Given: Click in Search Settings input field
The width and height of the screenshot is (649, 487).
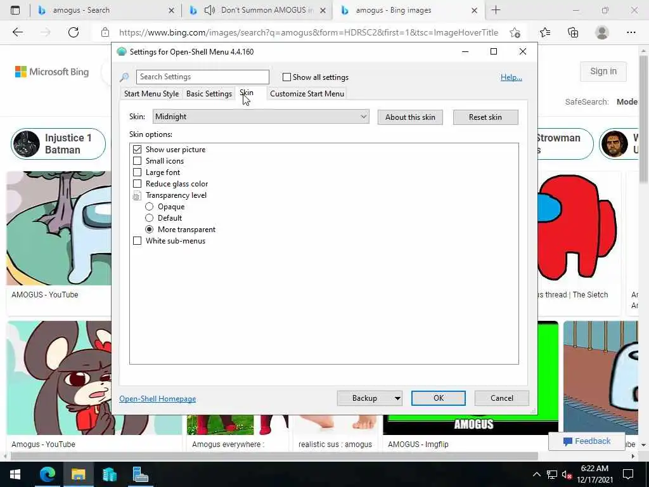Looking at the screenshot, I should coord(202,77).
